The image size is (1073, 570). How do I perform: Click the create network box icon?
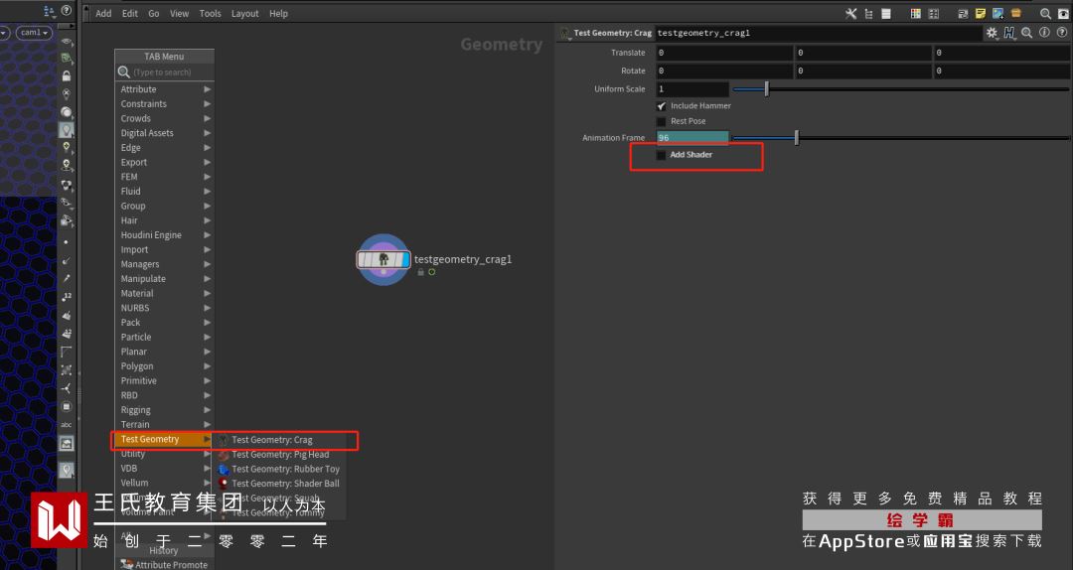[x=963, y=13]
